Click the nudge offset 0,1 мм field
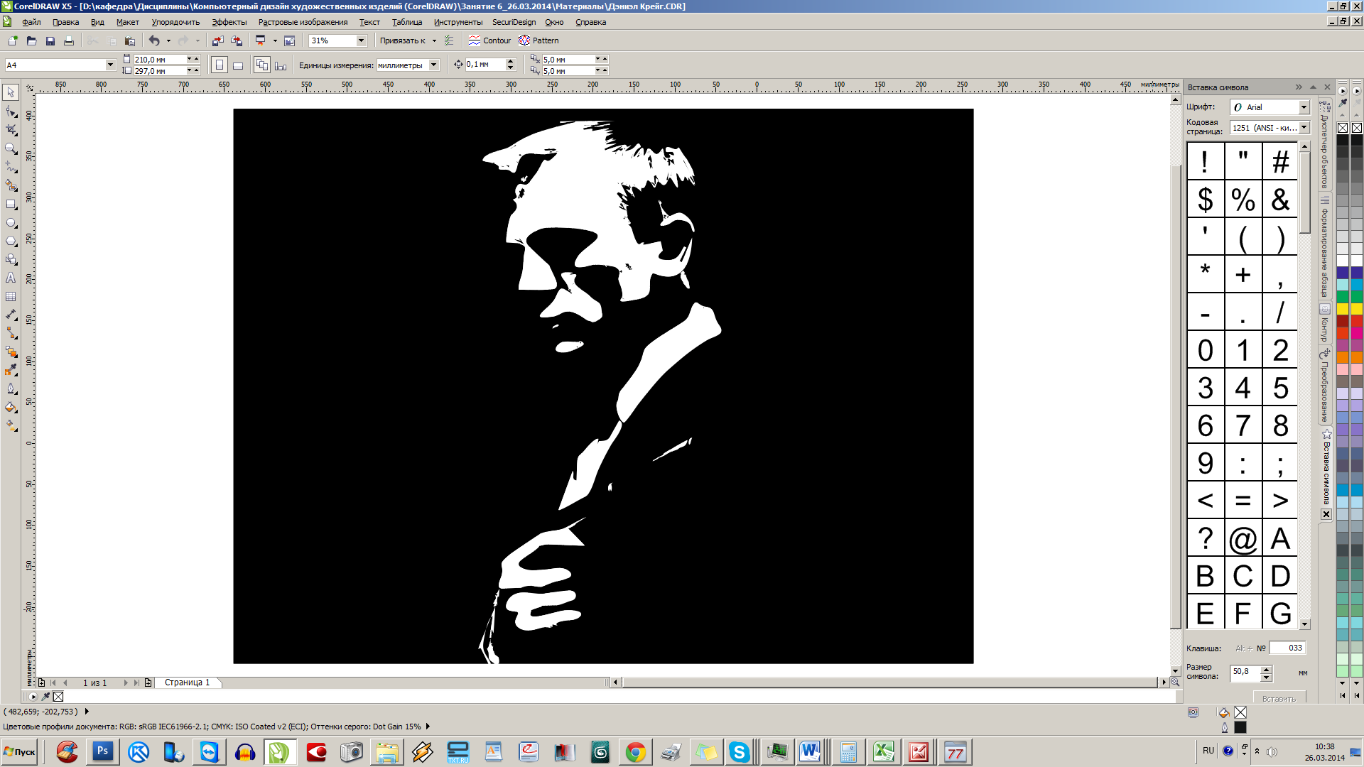The image size is (1364, 767). tap(485, 65)
